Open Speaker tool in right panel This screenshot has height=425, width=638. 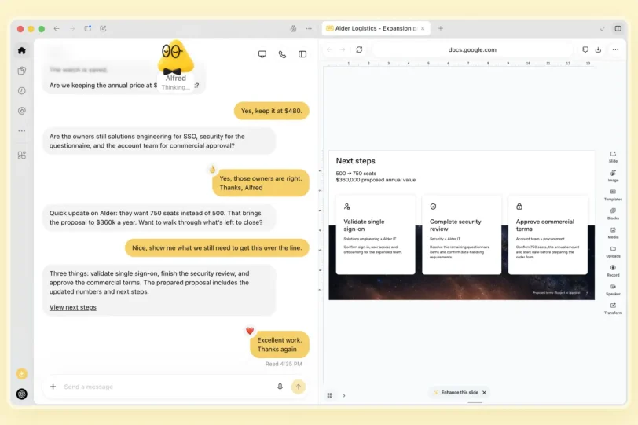pos(613,290)
